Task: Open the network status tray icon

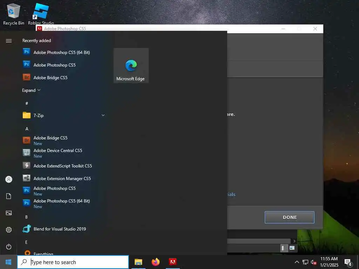Action: click(x=305, y=262)
